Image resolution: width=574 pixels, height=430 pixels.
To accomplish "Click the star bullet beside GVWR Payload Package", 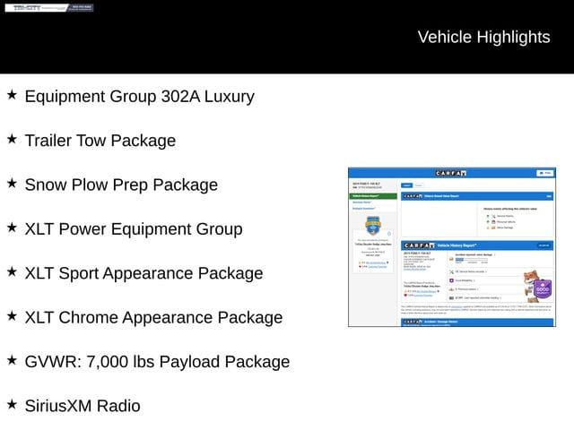I will coord(12,360).
